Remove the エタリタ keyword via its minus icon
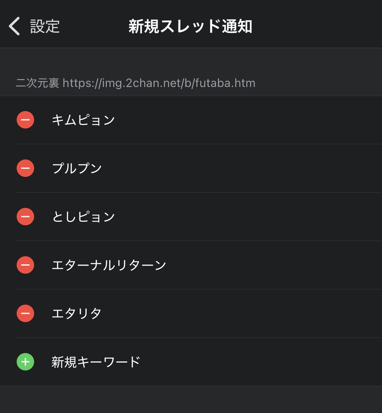 click(25, 314)
